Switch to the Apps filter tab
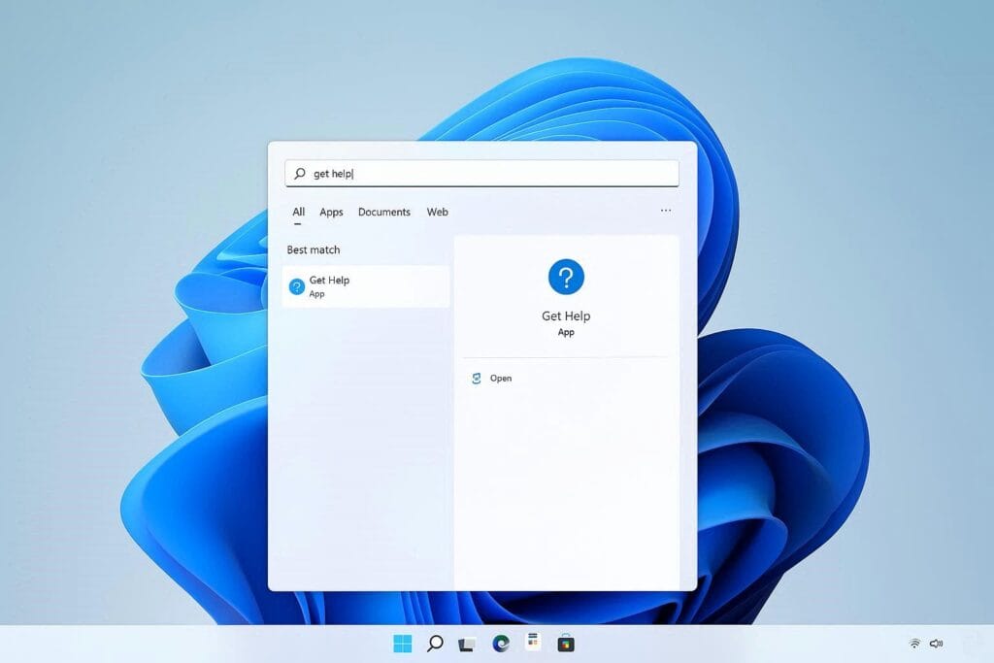This screenshot has width=994, height=663. (x=331, y=212)
